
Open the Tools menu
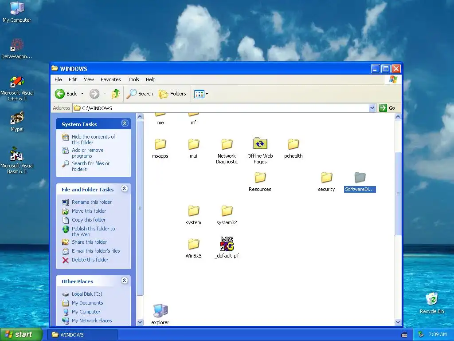point(133,79)
